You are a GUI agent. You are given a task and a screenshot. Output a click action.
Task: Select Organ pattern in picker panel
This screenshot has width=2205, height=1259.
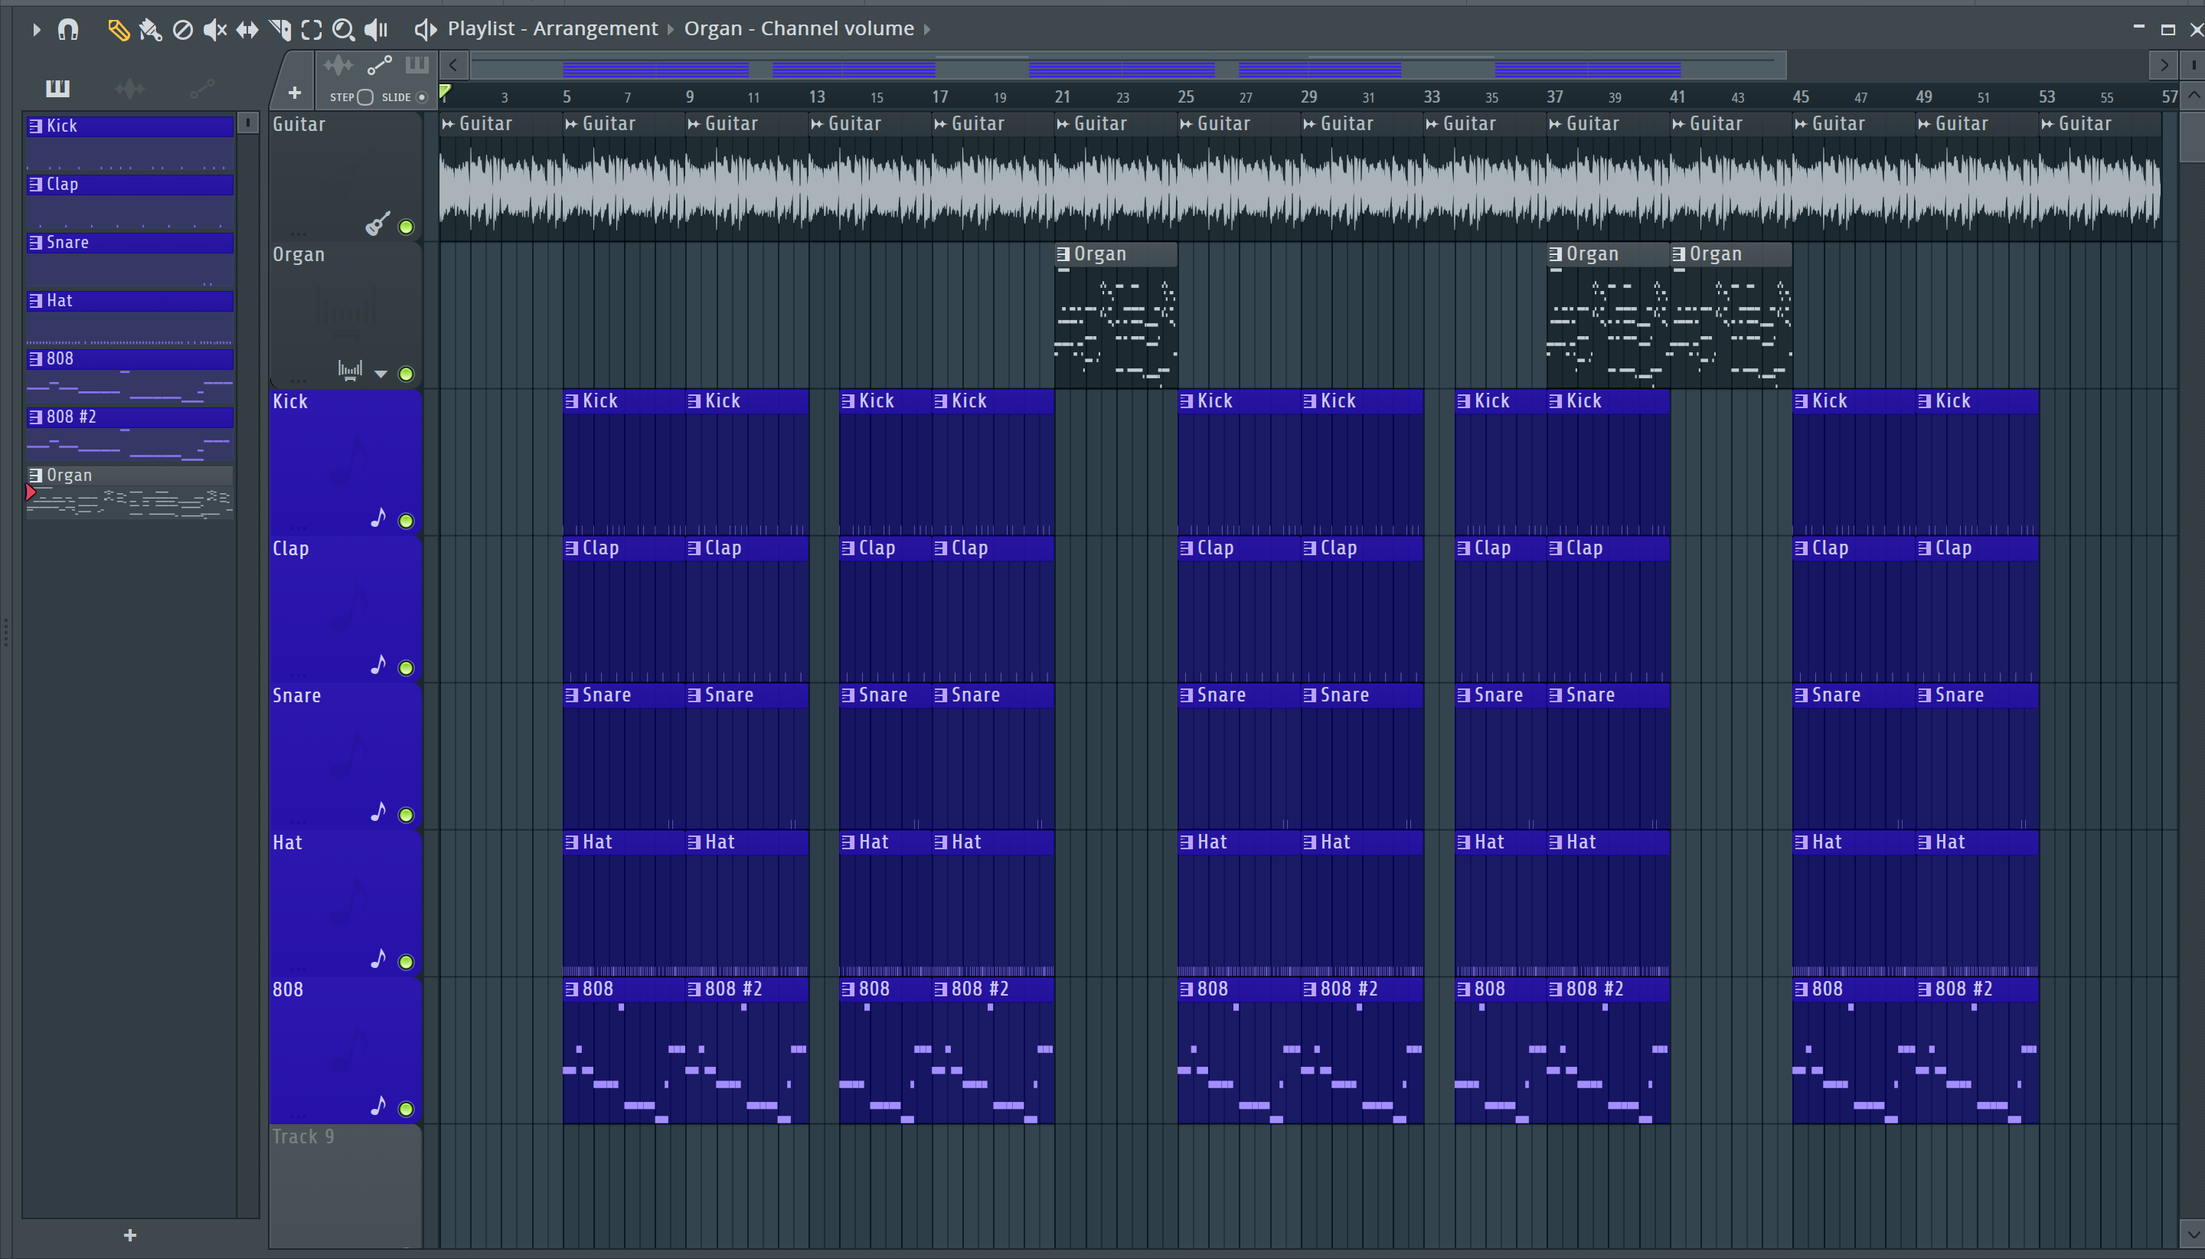click(x=129, y=492)
